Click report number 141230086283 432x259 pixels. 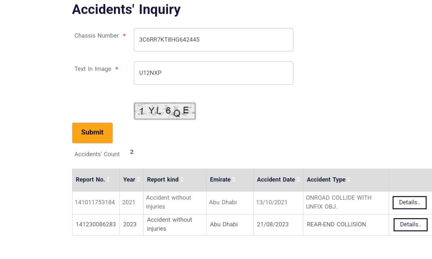[x=96, y=225]
